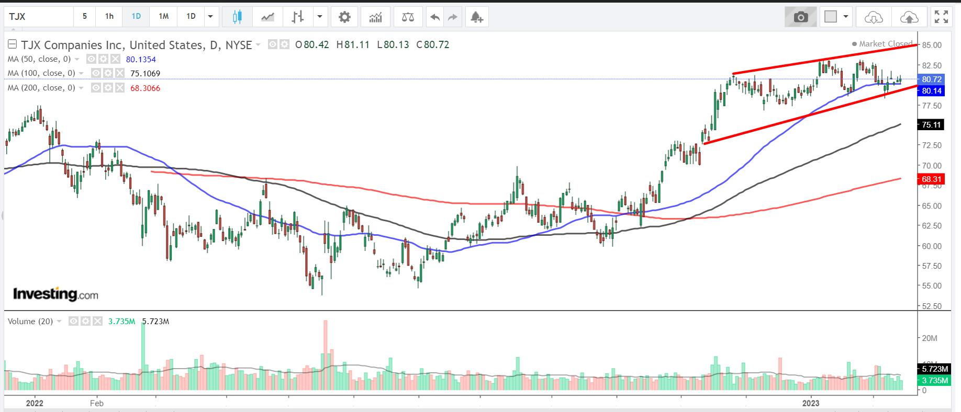Click the 3.735M green volume axis label

click(x=935, y=380)
